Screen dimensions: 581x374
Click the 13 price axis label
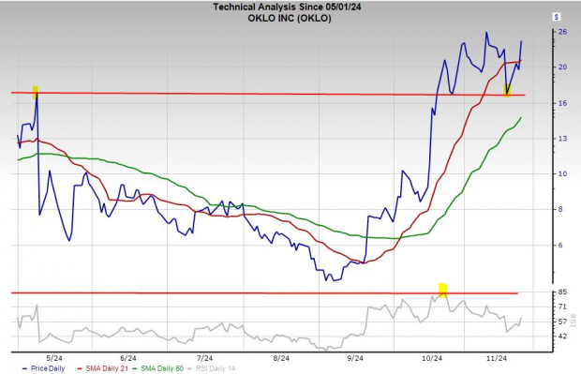coord(563,139)
